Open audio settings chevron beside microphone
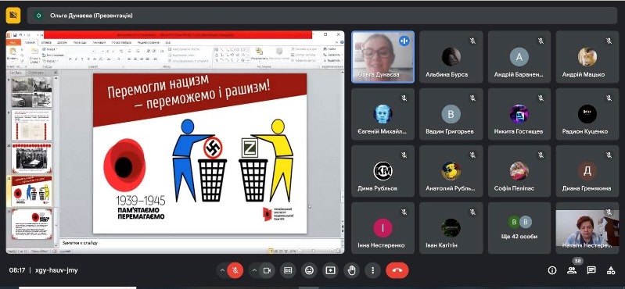Image resolution: width=625 pixels, height=289 pixels. point(222,271)
